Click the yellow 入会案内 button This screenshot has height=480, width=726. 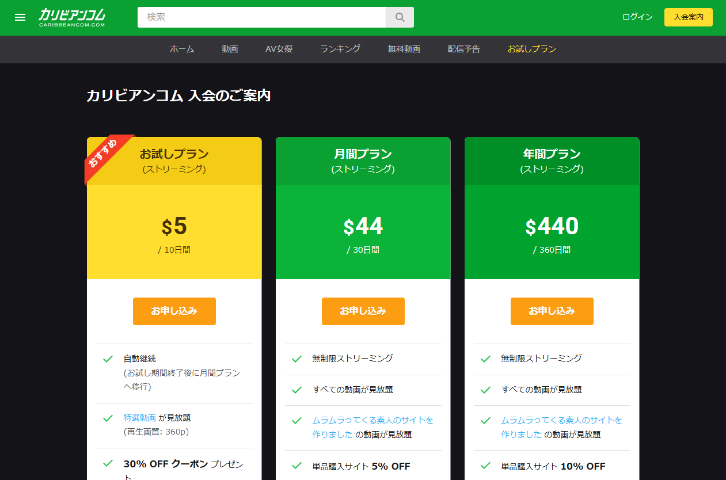coord(689,17)
